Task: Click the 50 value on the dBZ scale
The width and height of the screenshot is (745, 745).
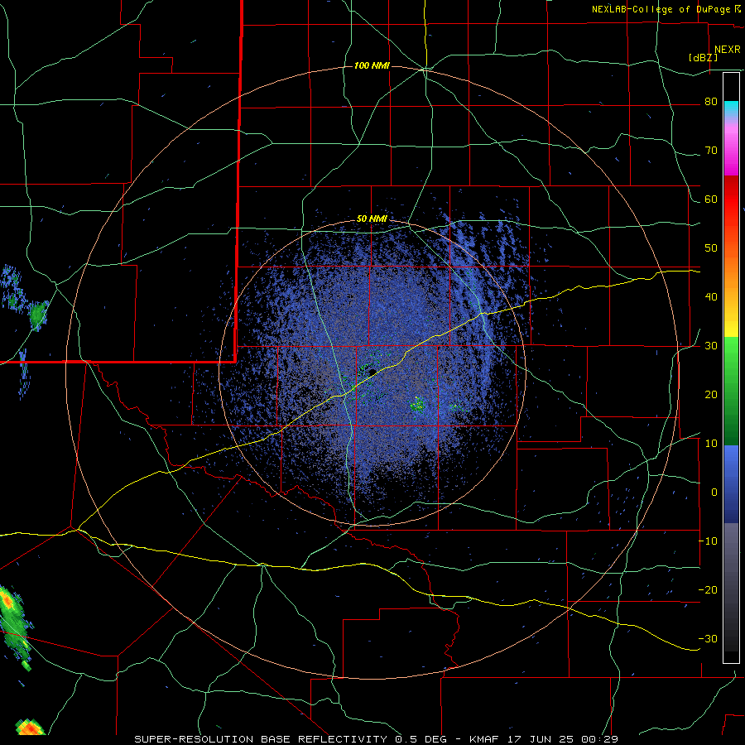Action: coord(711,248)
